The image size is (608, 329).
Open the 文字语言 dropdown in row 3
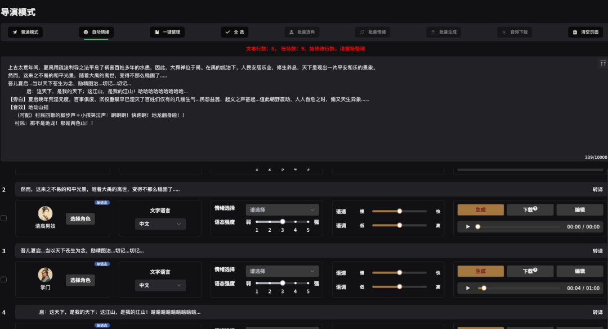click(160, 285)
